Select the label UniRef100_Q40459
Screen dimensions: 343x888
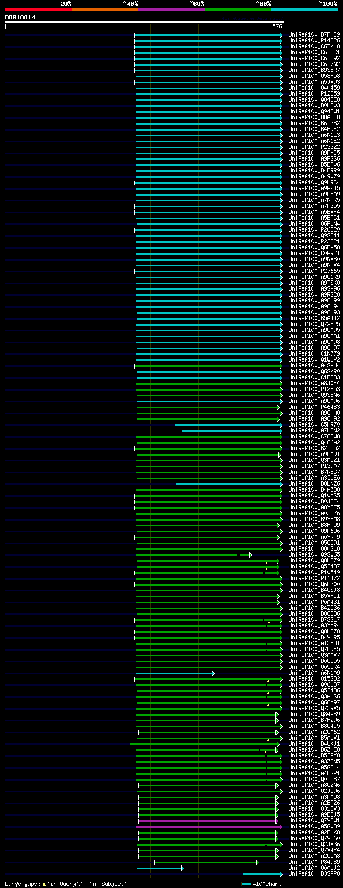tap(314, 88)
